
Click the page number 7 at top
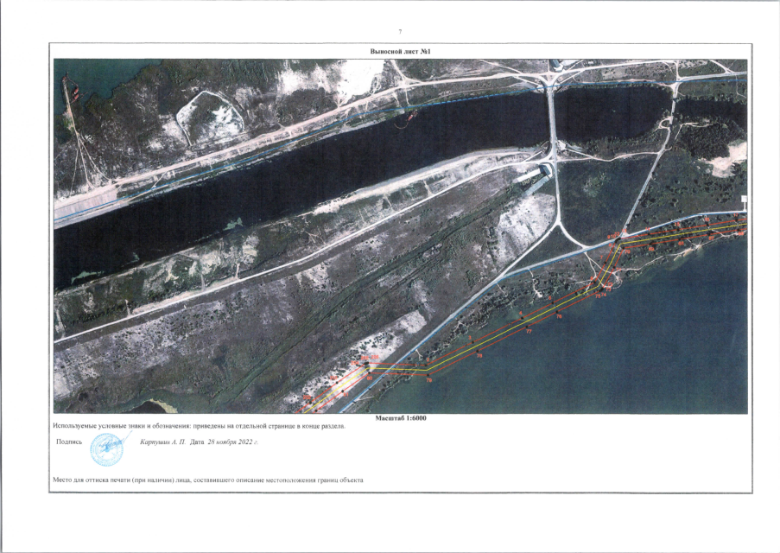pos(399,32)
